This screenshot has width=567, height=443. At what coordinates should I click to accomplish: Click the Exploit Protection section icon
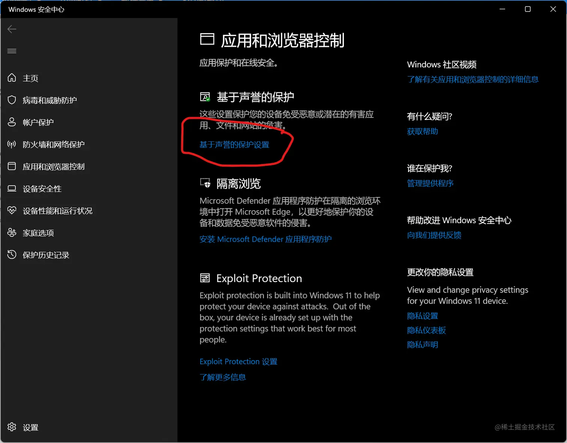pyautogui.click(x=205, y=278)
